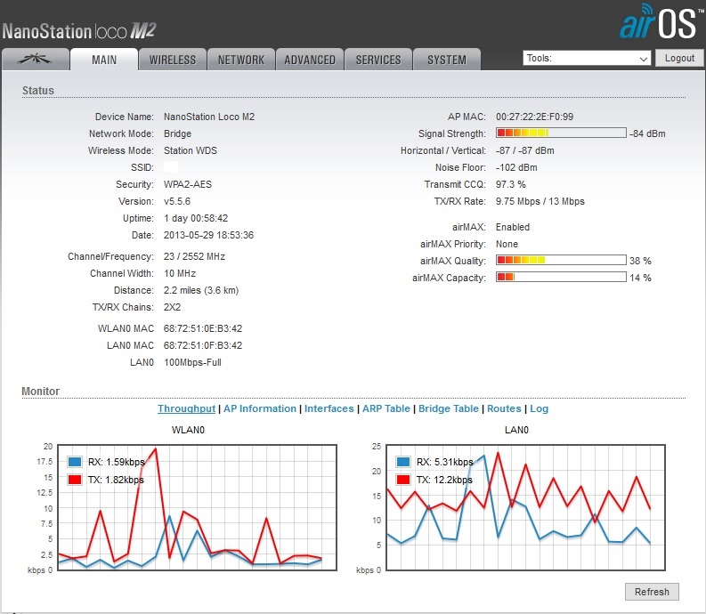This screenshot has height=614, width=706.
Task: Go to the SERVICES tab
Action: pos(378,60)
